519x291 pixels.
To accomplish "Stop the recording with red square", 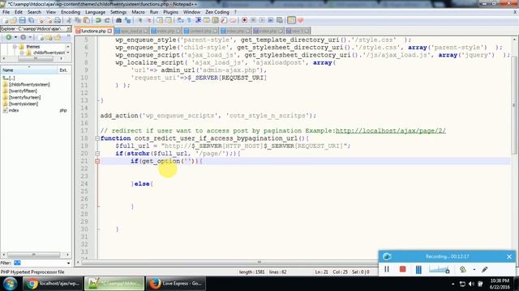I will click(x=402, y=269).
